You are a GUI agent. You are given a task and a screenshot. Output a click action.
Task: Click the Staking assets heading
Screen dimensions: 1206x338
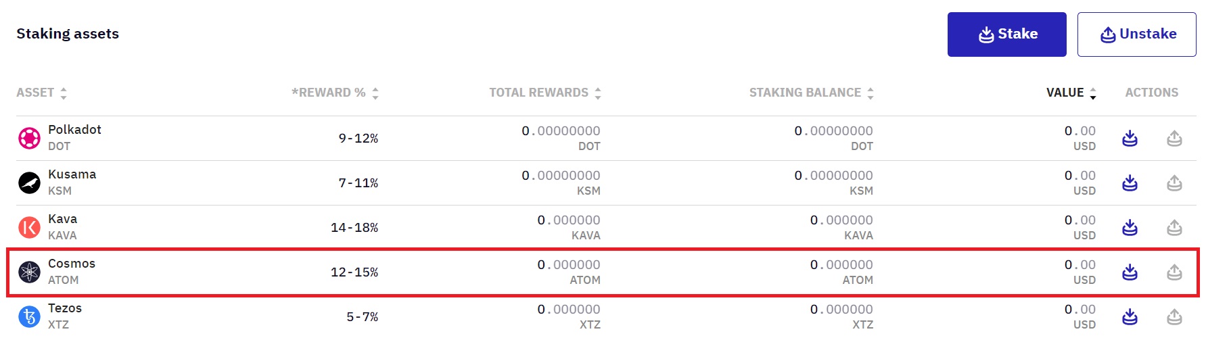pos(68,34)
